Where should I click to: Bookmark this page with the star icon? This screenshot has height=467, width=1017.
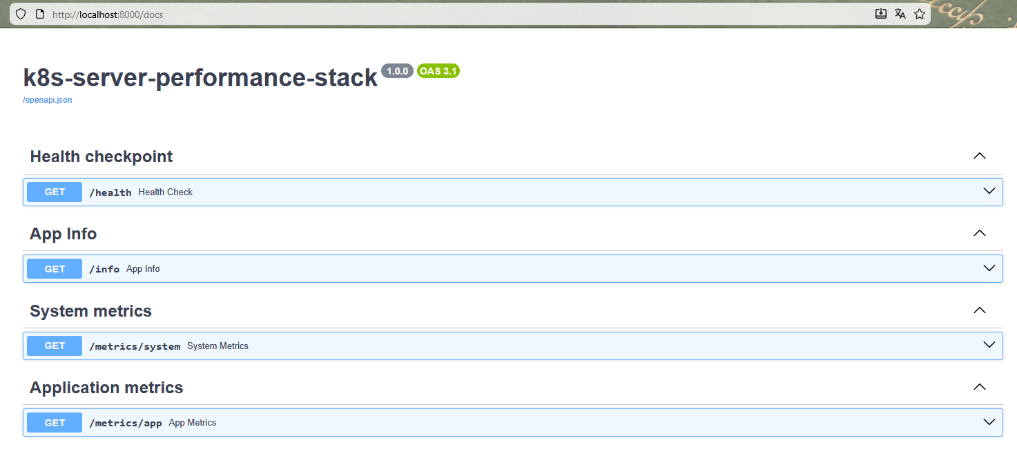[x=919, y=14]
